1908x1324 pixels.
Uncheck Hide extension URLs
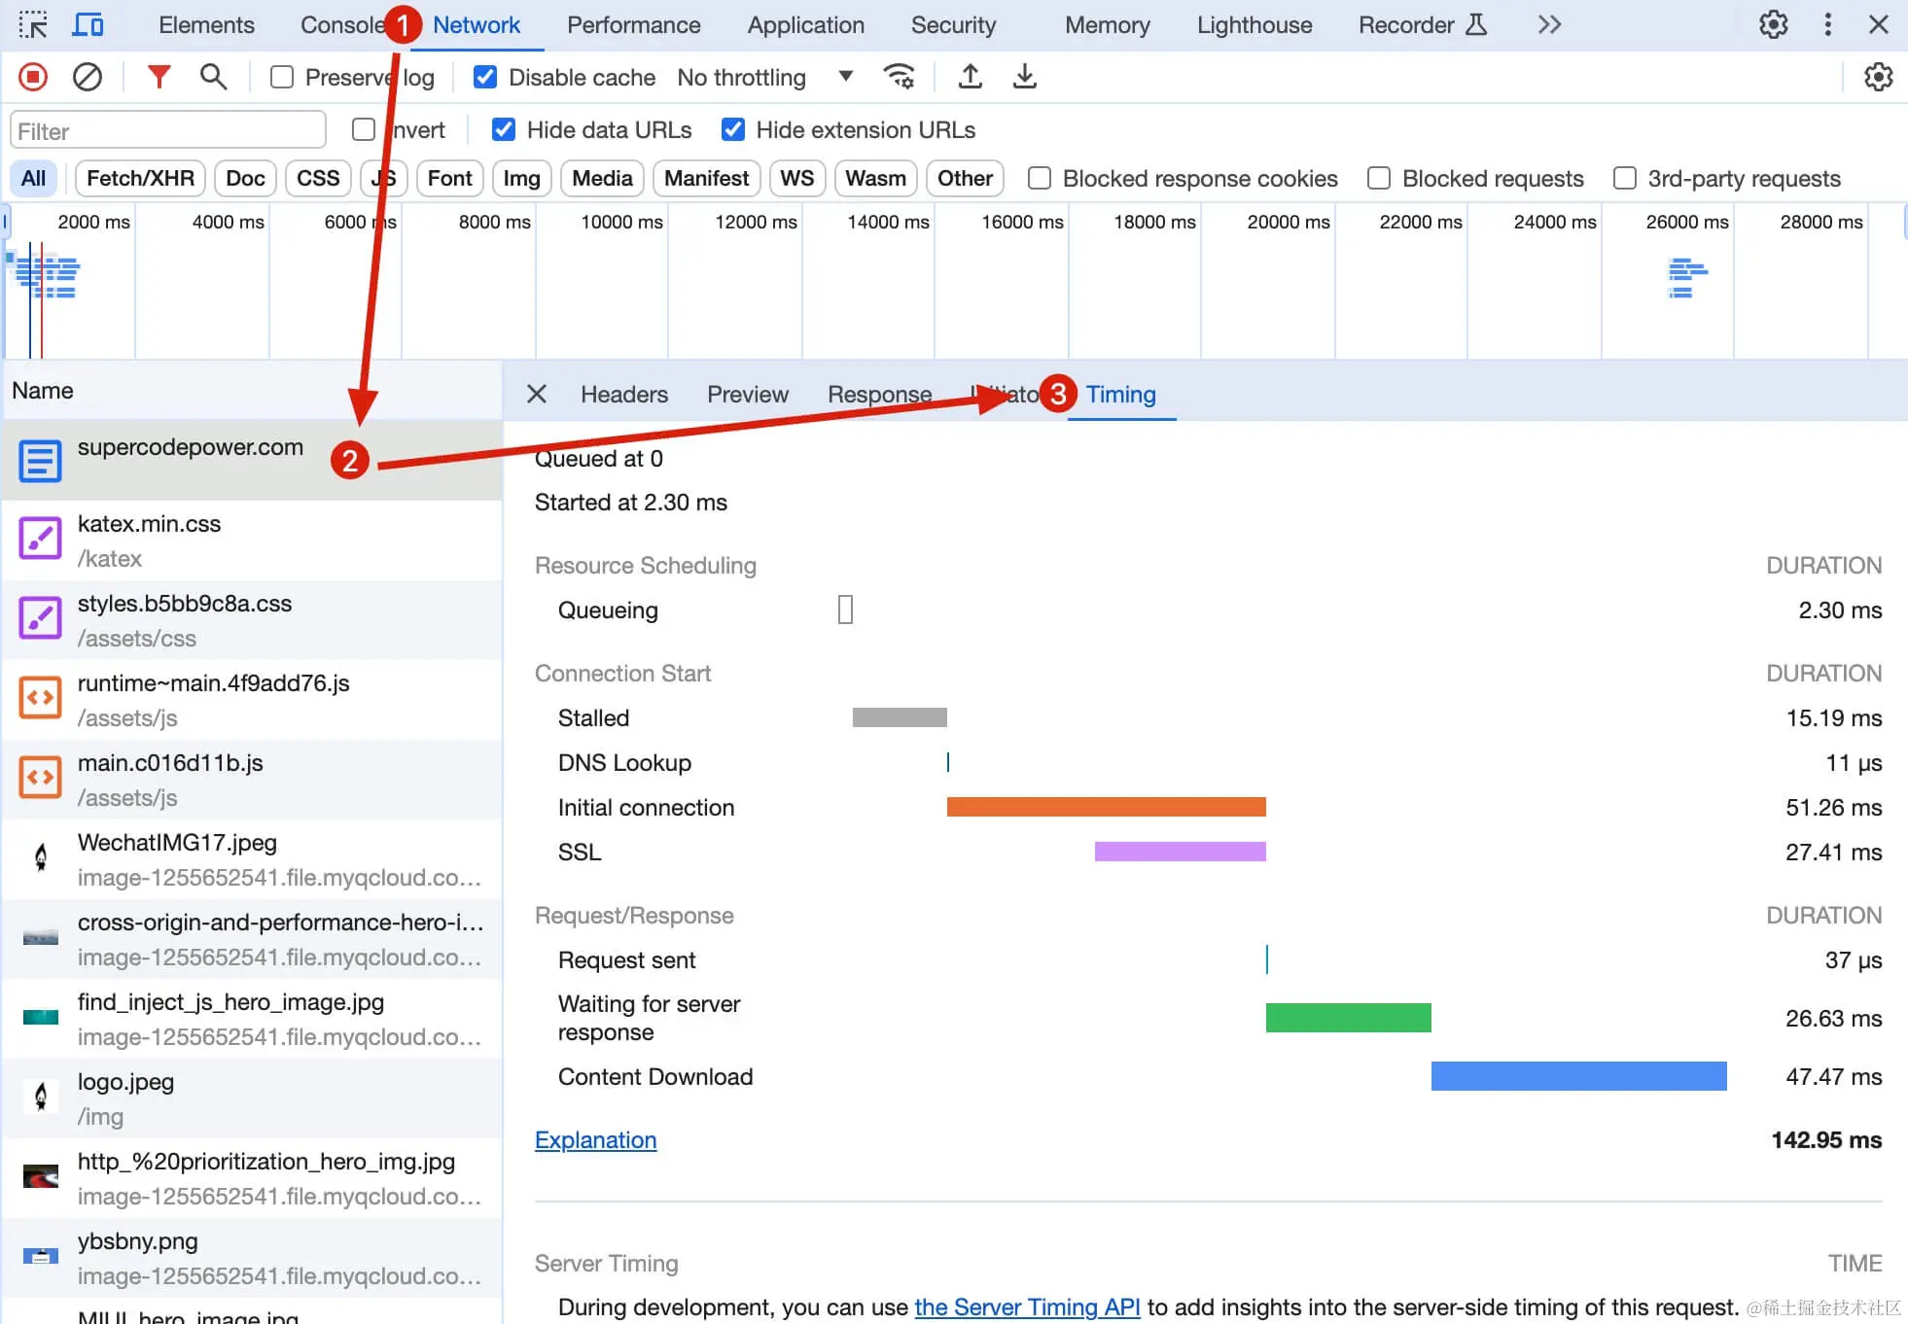[x=732, y=129]
